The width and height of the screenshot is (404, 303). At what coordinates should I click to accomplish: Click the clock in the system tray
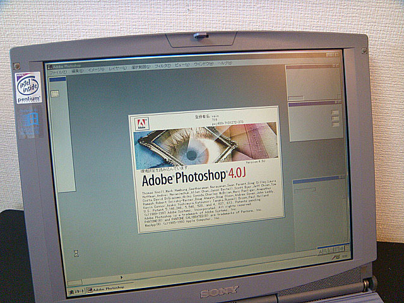pos(345,256)
